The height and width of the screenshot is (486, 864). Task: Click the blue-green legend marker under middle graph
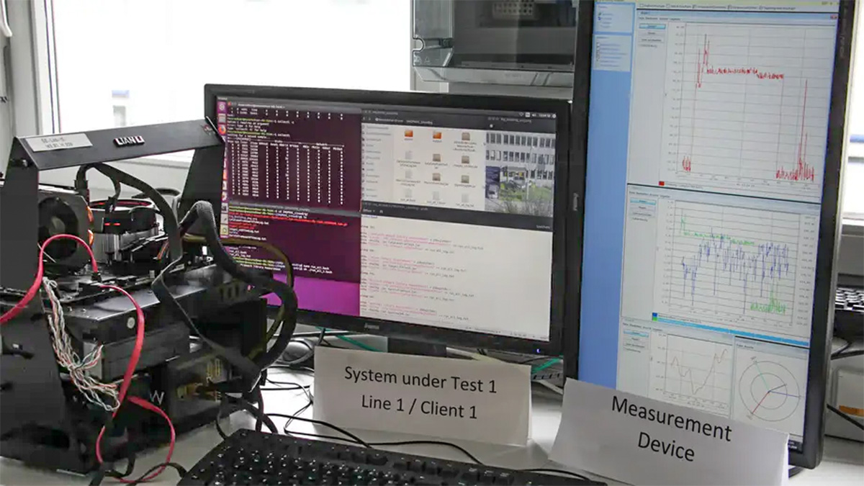(654, 315)
